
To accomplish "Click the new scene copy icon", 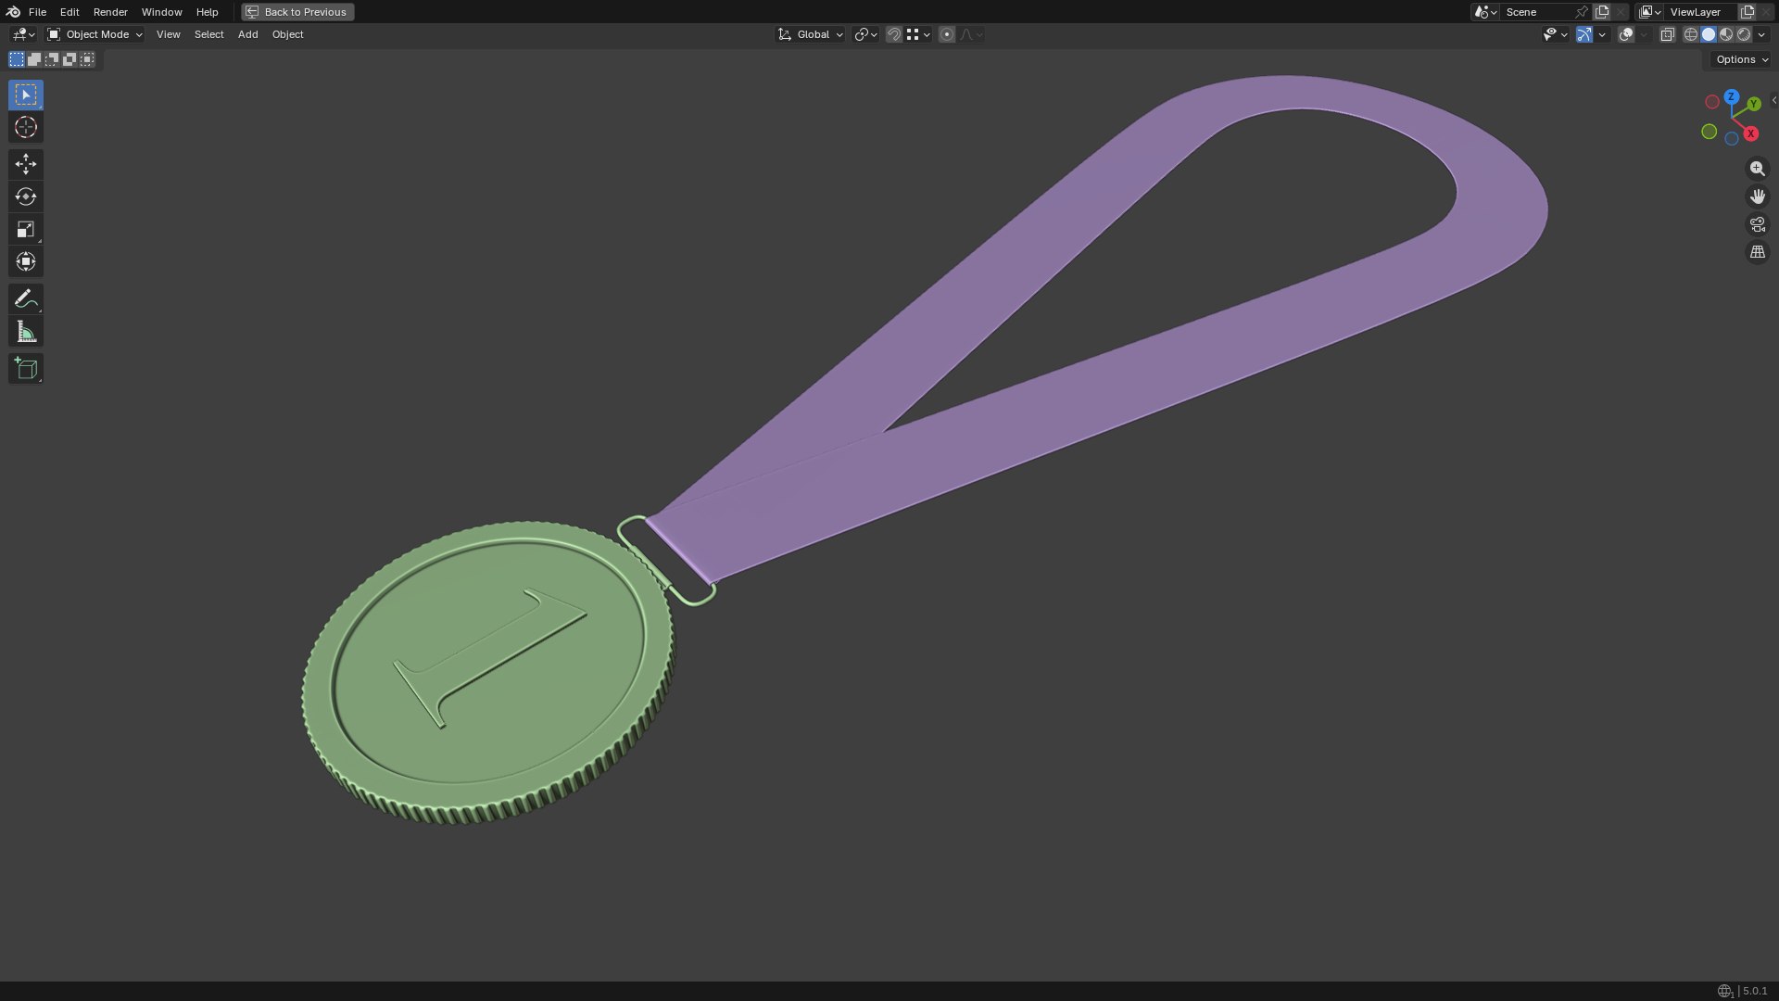I will 1602,12.
